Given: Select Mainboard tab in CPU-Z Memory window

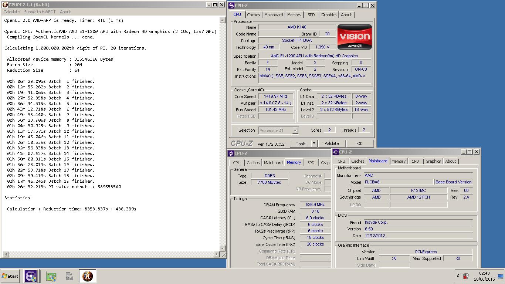Looking at the screenshot, I should click(273, 163).
